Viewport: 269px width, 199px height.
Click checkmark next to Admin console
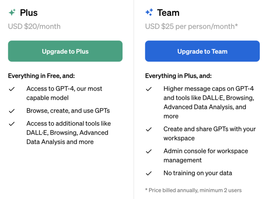pyautogui.click(x=149, y=151)
